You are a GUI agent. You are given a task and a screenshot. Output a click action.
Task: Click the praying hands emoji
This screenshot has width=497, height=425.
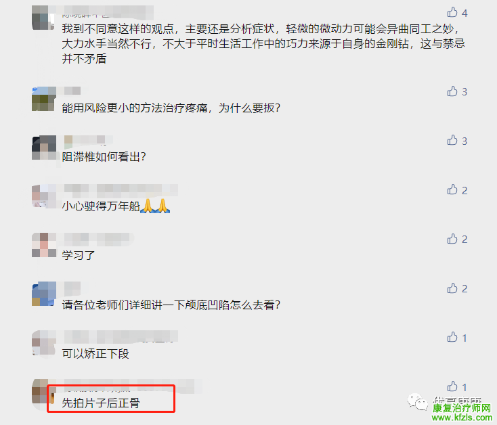pyautogui.click(x=155, y=206)
